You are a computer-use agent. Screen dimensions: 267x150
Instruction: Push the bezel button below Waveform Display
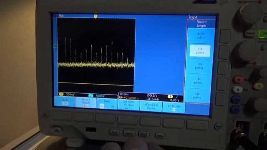click(150, 122)
